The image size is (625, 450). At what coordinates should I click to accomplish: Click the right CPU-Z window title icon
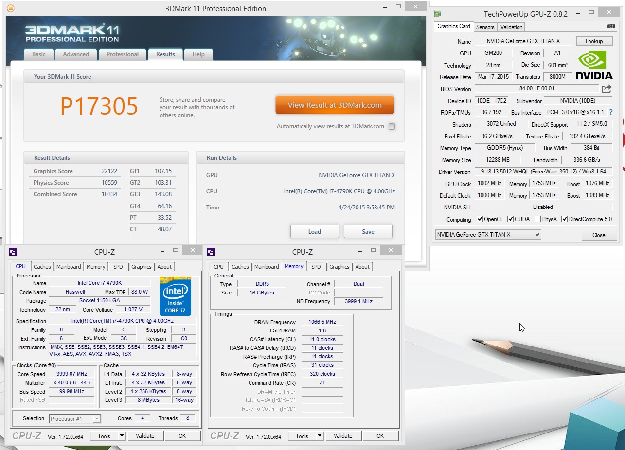coord(211,251)
